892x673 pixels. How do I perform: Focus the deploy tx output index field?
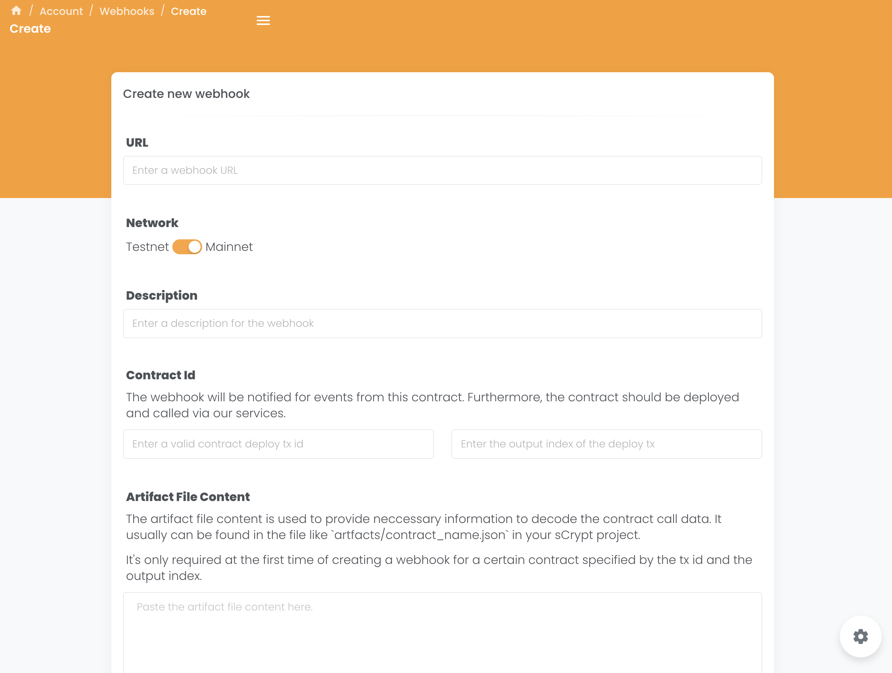click(606, 444)
